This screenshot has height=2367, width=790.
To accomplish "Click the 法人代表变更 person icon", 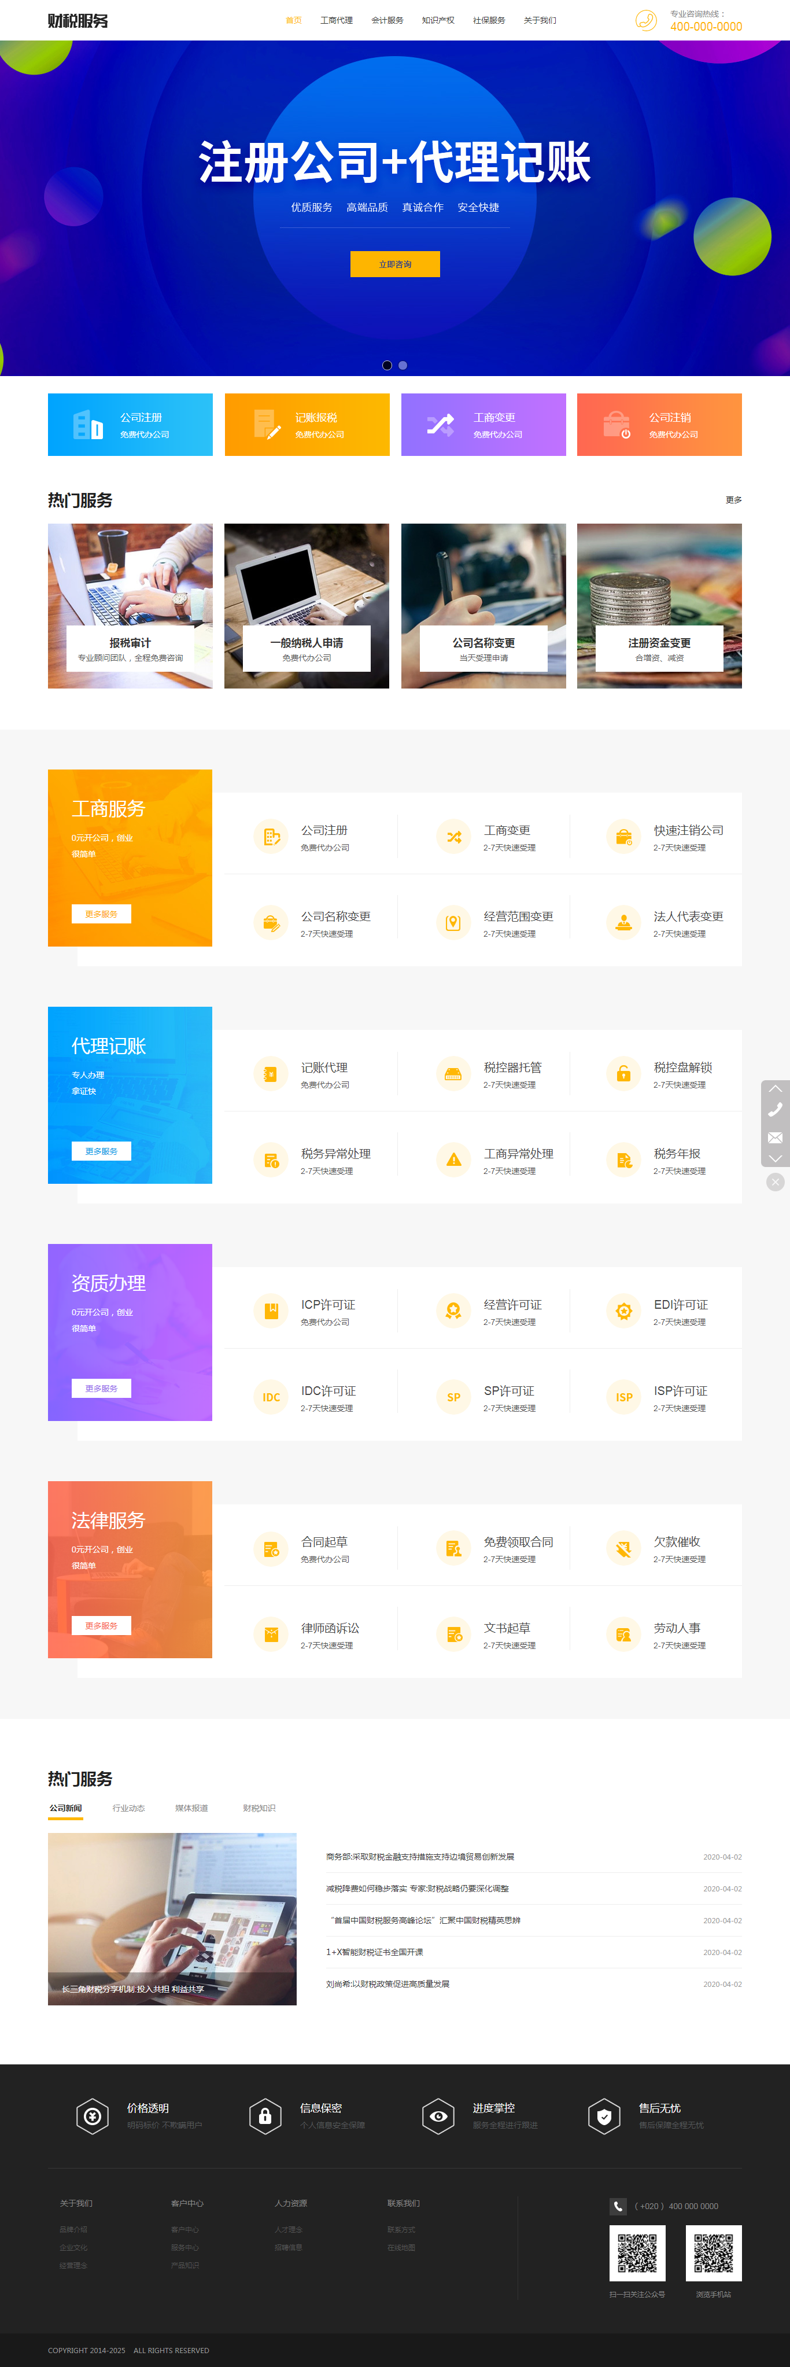I will [x=623, y=922].
